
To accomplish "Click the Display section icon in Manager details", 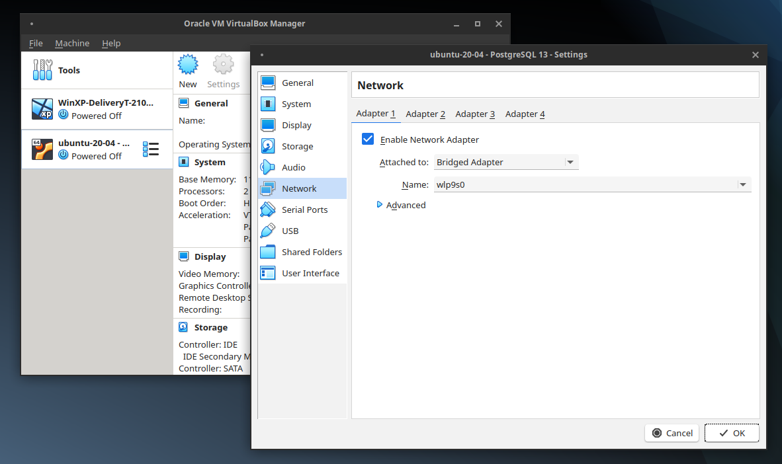I will pyautogui.click(x=184, y=256).
